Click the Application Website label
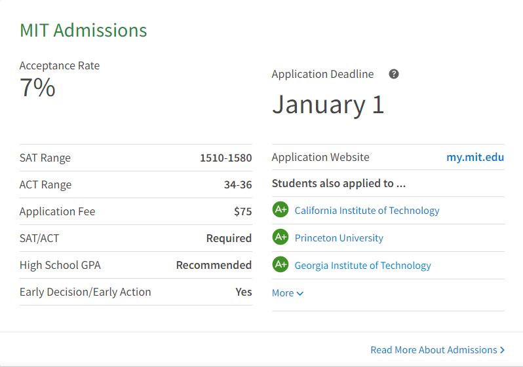The image size is (523, 367). click(320, 157)
